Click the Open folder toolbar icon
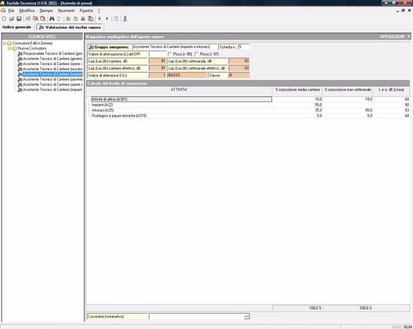Image resolution: width=413 pixels, height=329 pixels. [11, 18]
